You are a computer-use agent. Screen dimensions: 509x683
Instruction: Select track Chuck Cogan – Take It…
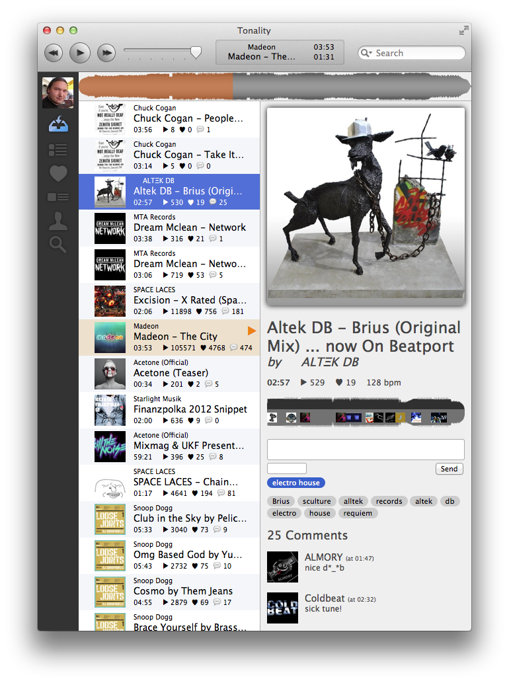[169, 155]
